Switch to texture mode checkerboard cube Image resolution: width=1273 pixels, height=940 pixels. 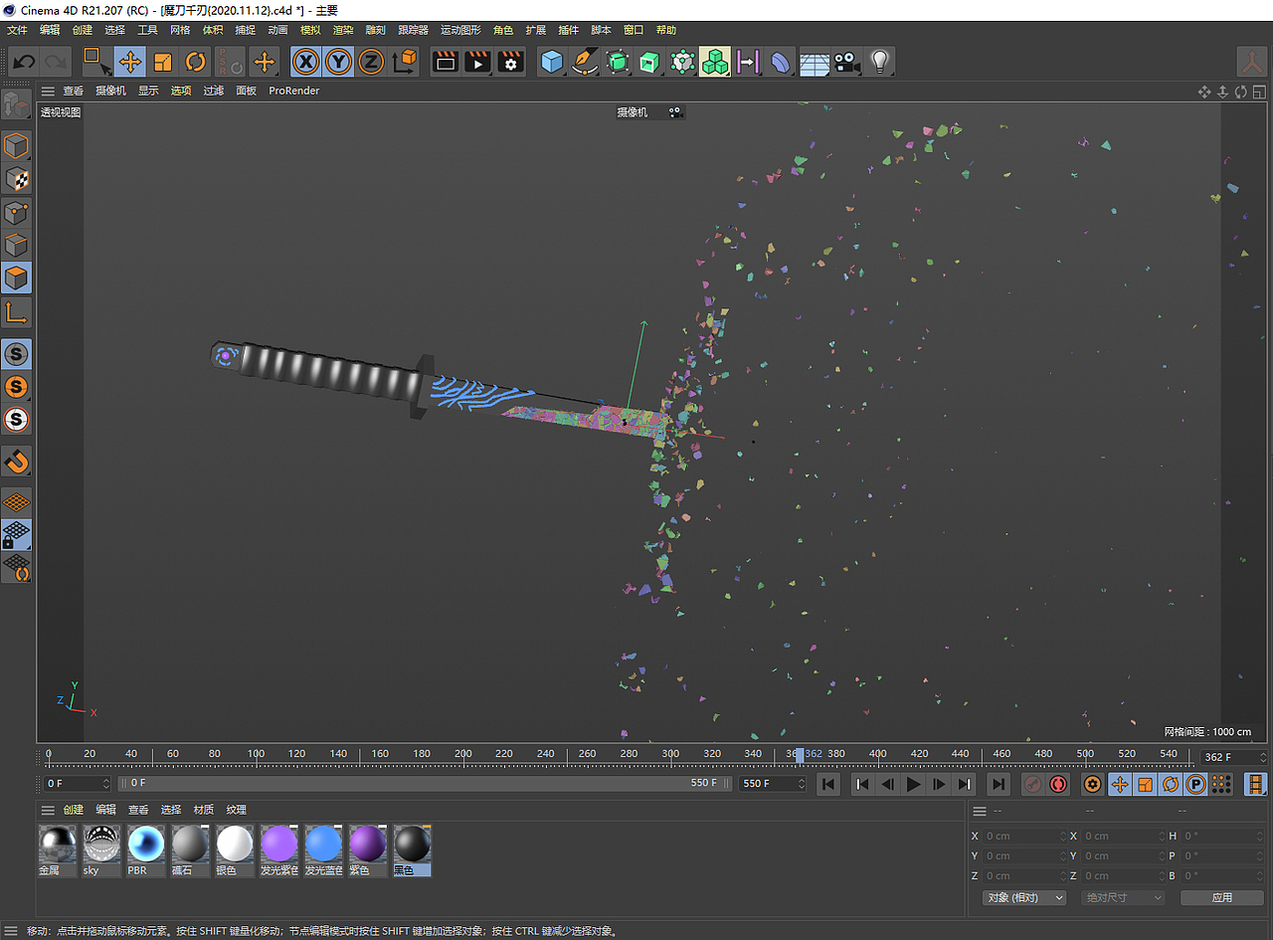coord(17,179)
